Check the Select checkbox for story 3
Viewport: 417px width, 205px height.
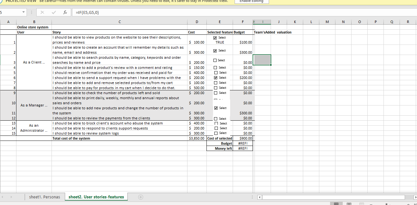point(215,60)
